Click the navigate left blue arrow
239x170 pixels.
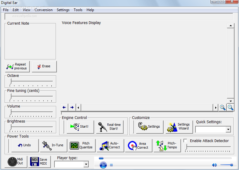click(x=64, y=108)
